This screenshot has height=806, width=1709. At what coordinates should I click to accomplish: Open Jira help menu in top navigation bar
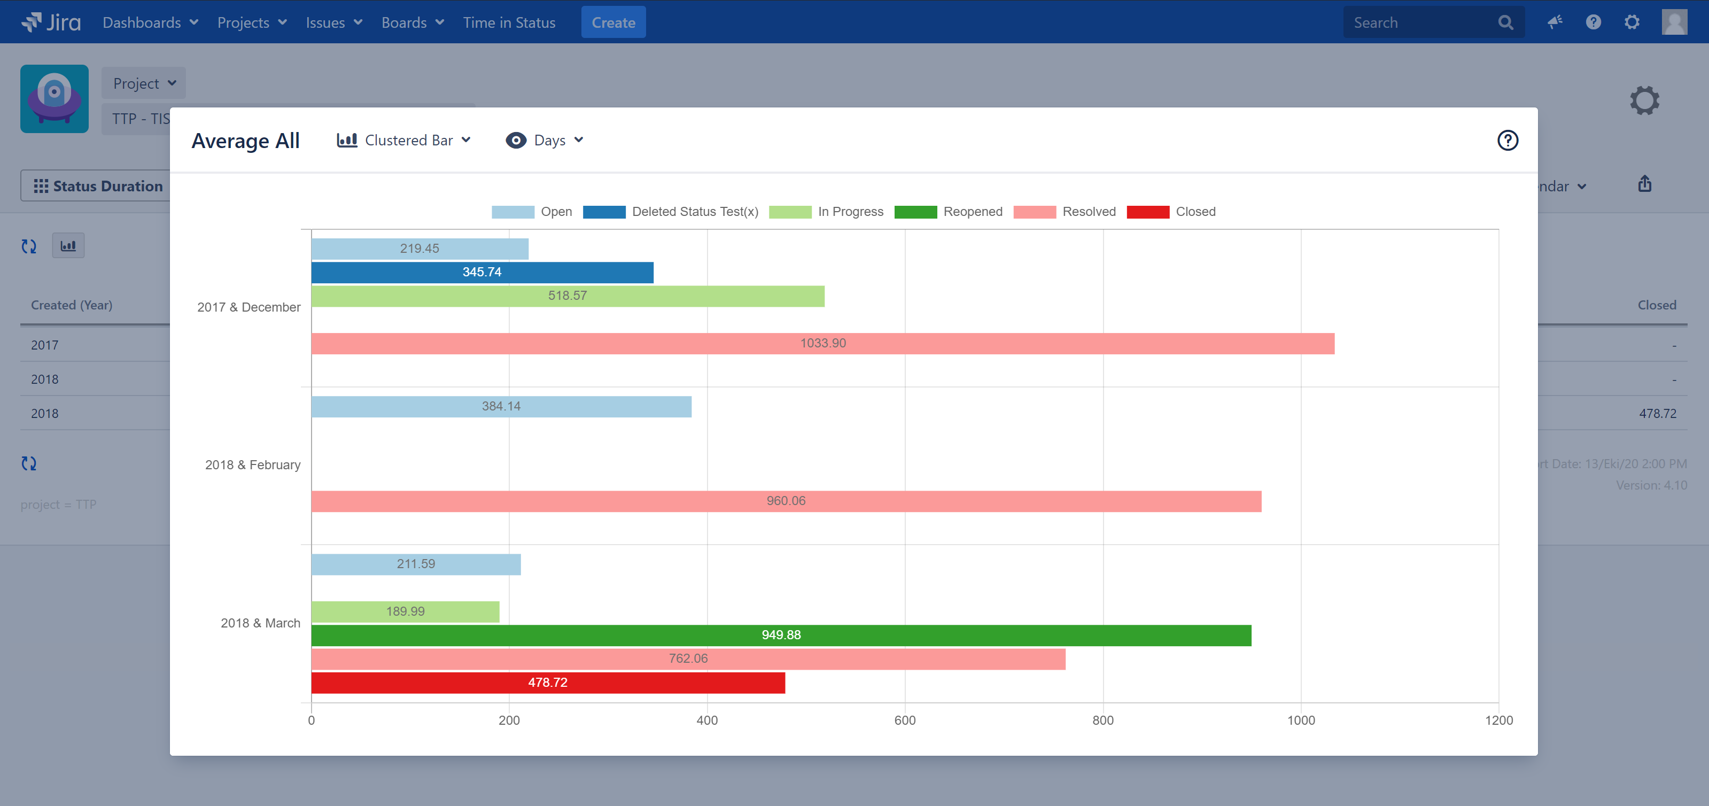1593,22
